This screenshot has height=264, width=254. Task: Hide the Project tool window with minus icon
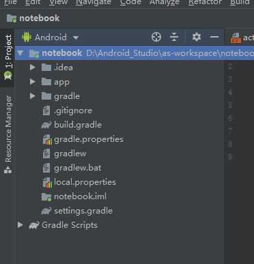214,37
